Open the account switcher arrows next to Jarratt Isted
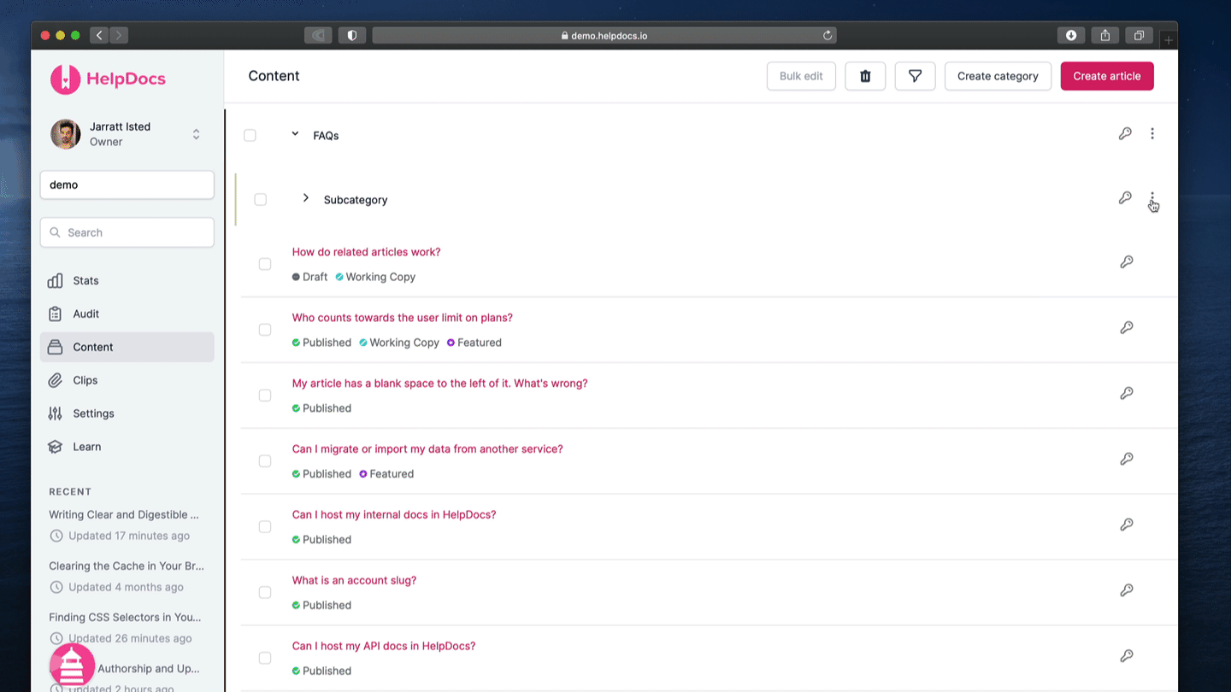 196,134
